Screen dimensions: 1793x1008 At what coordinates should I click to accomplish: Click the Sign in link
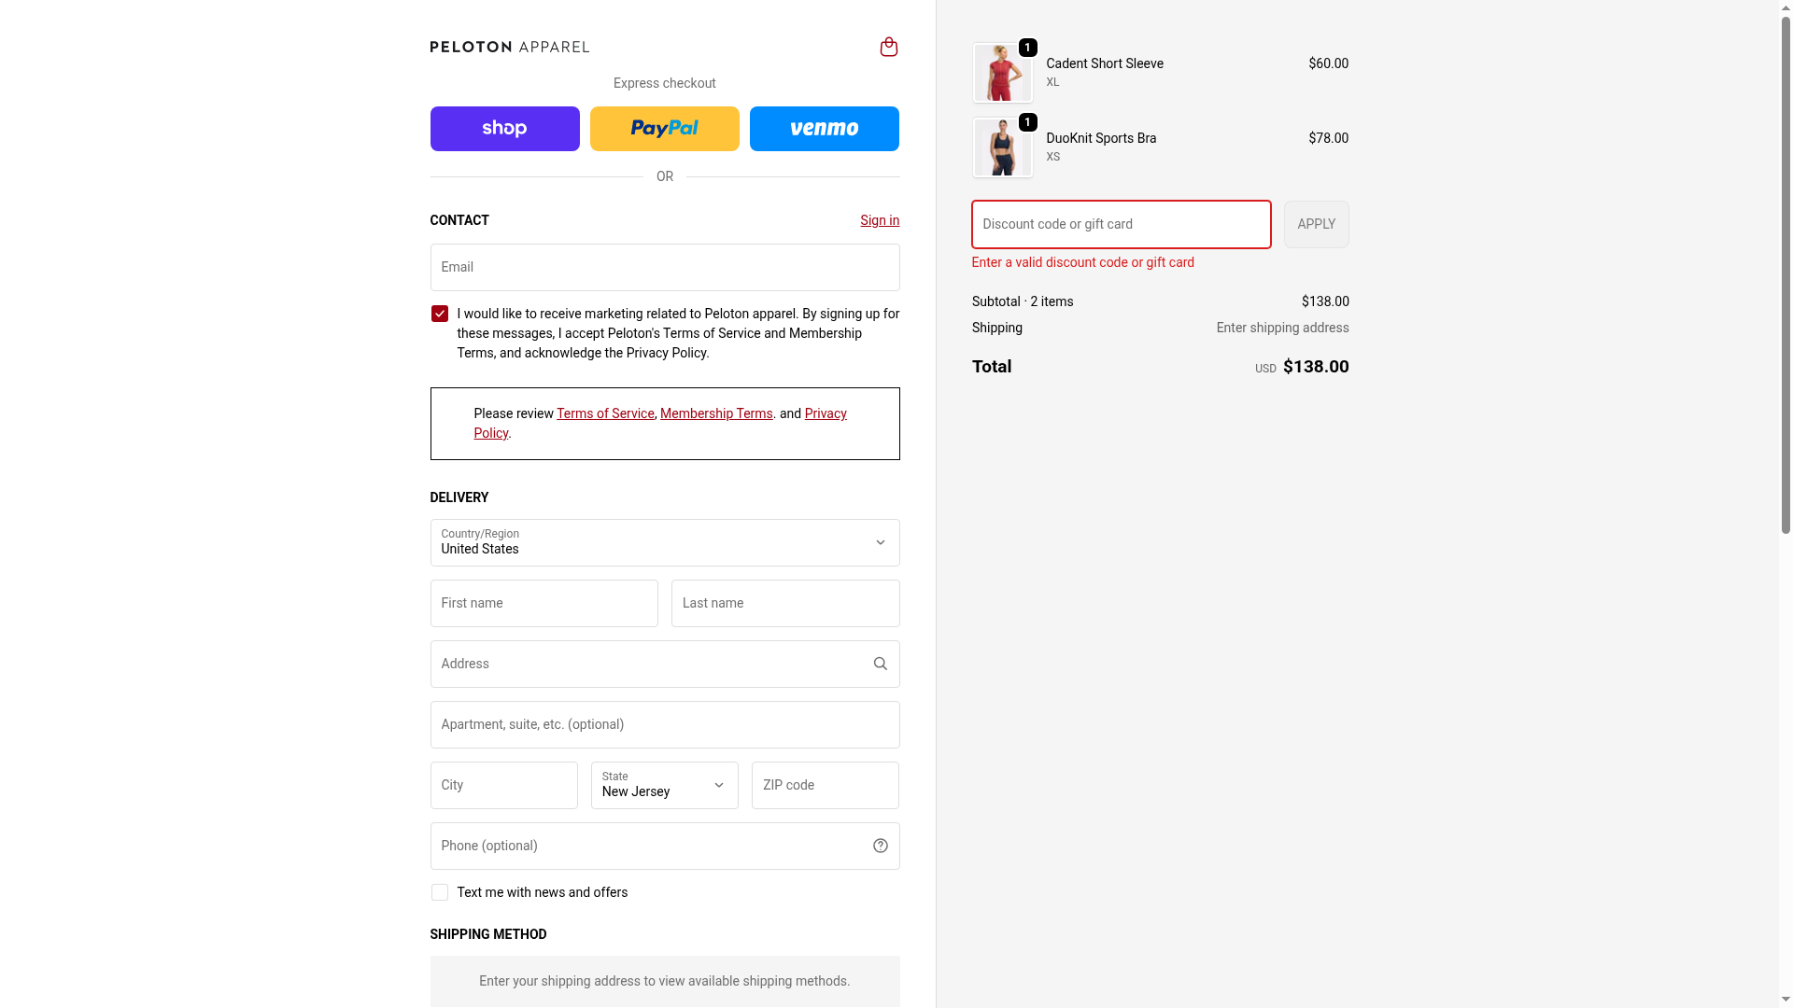click(x=879, y=220)
